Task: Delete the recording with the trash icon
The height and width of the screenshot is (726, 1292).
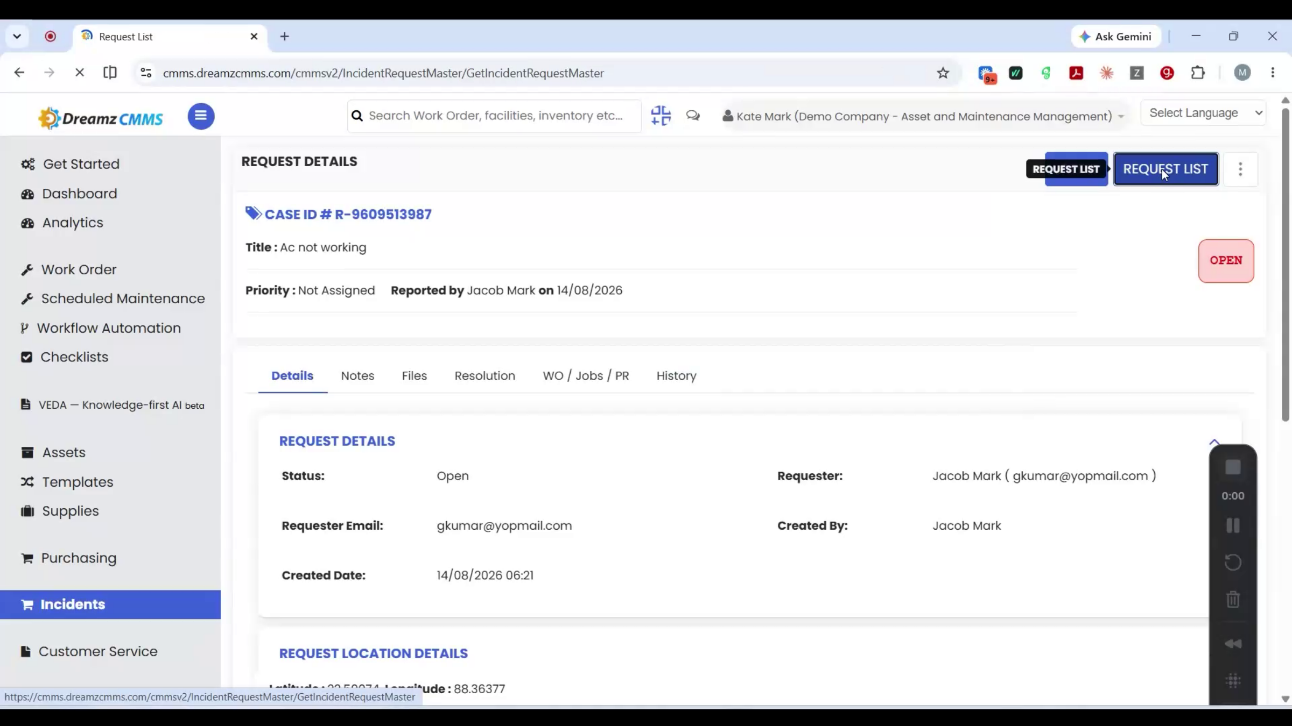Action: 1233,599
